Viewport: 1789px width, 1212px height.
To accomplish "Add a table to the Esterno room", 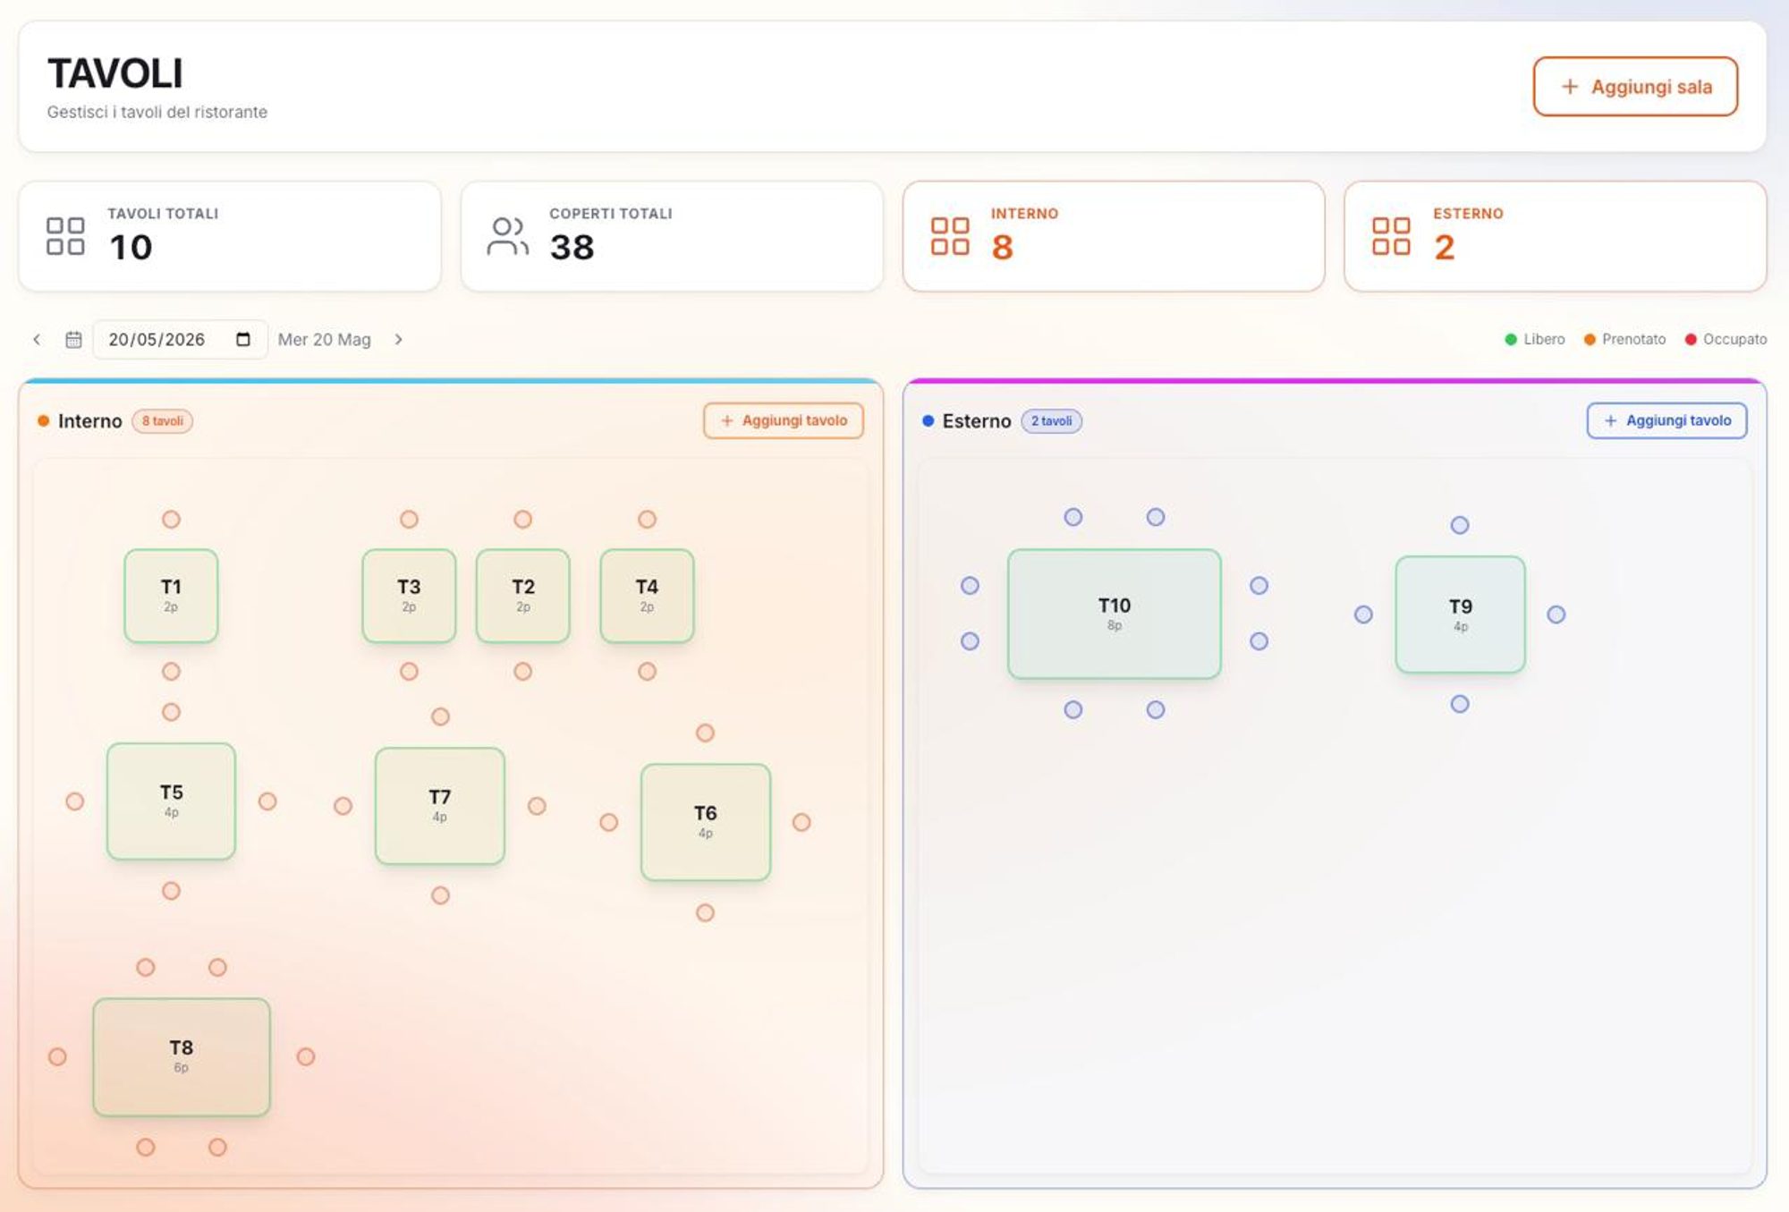I will tap(1667, 420).
